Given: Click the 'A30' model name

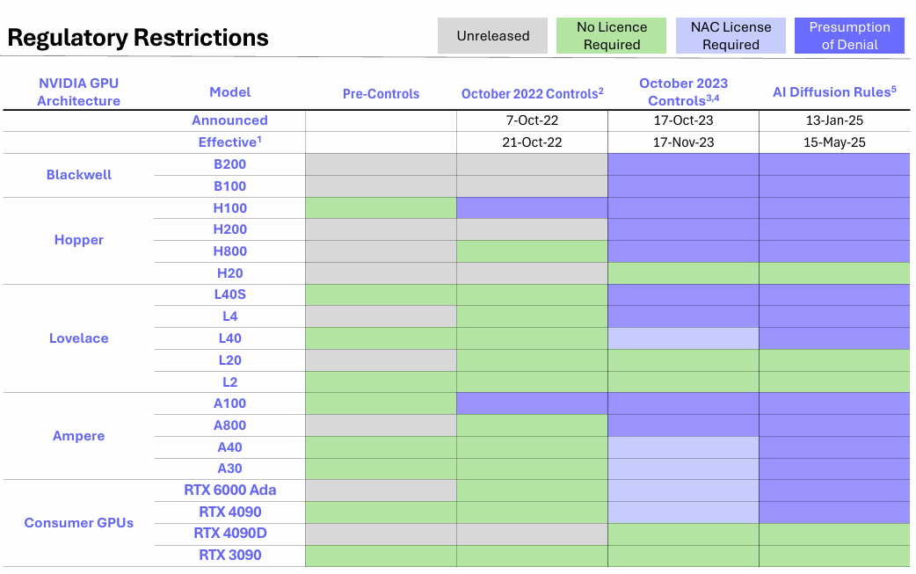Looking at the screenshot, I should pos(230,469).
